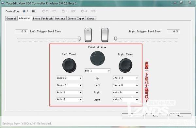Select Controller 3 - OFF radio button

[63, 11]
